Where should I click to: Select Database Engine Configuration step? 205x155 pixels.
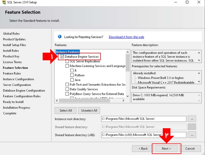pos(24,91)
